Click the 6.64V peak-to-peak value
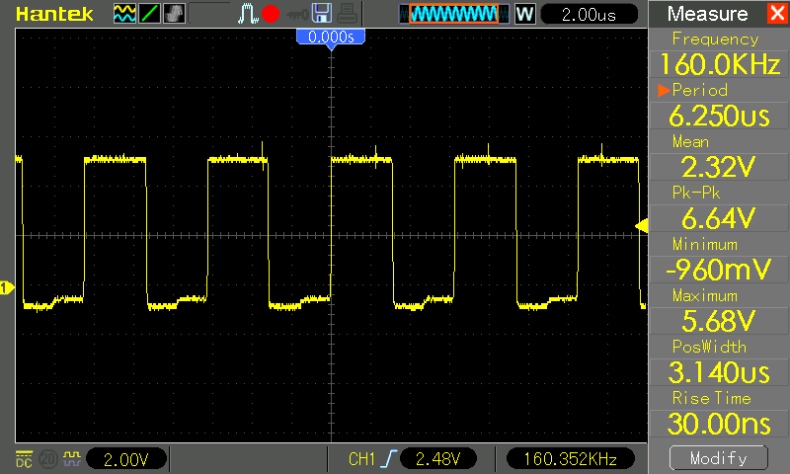790x474 pixels. tap(720, 218)
